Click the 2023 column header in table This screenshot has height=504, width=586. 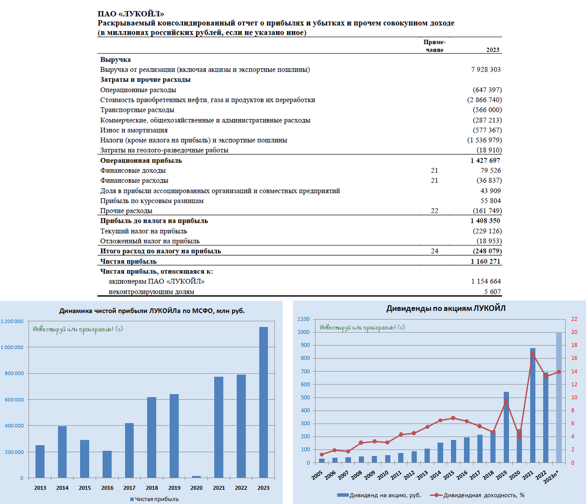[x=493, y=49]
